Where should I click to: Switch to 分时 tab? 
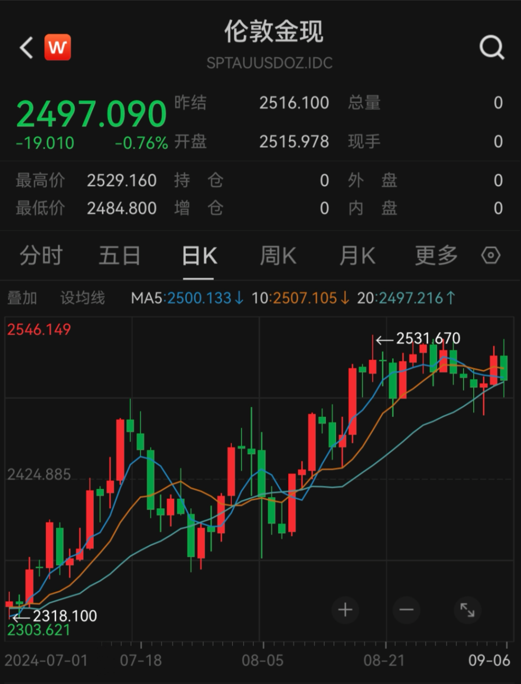[41, 255]
